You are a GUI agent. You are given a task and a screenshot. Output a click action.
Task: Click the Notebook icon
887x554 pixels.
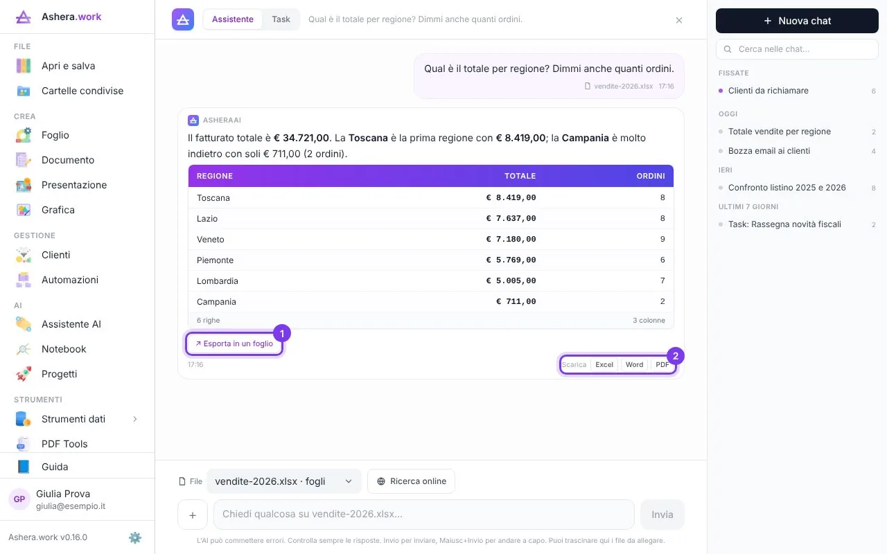24,349
